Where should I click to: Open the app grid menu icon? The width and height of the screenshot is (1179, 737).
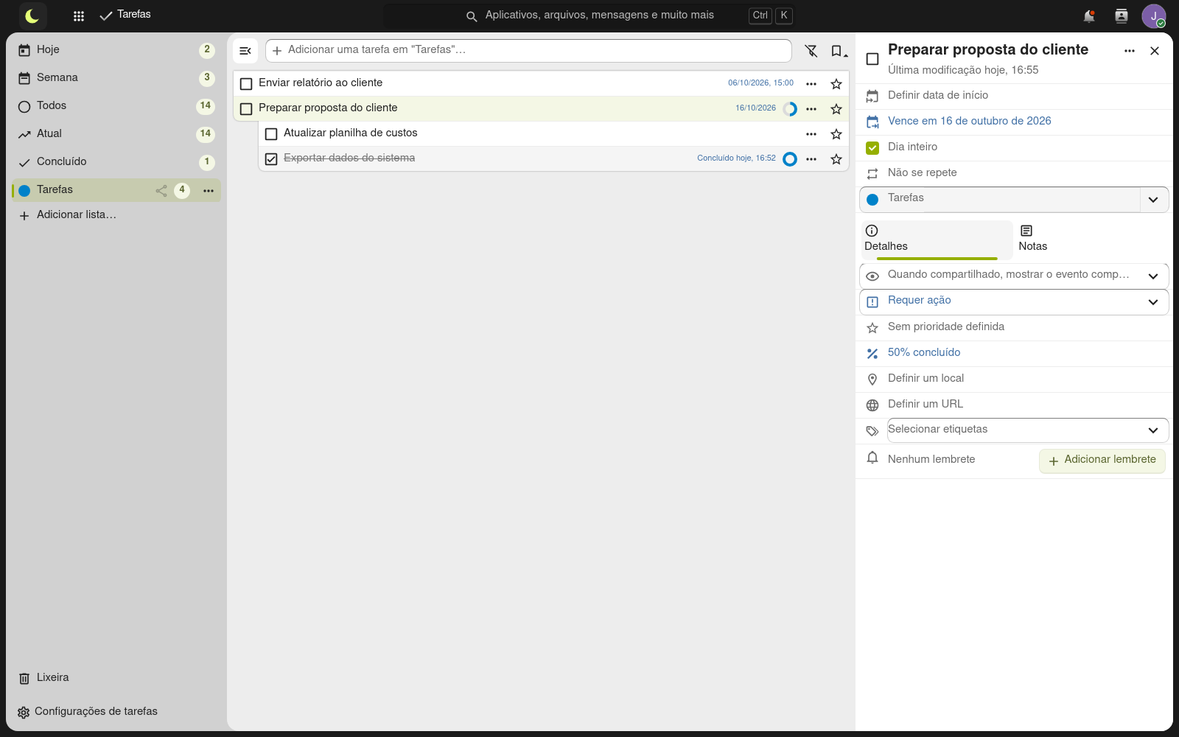79,15
